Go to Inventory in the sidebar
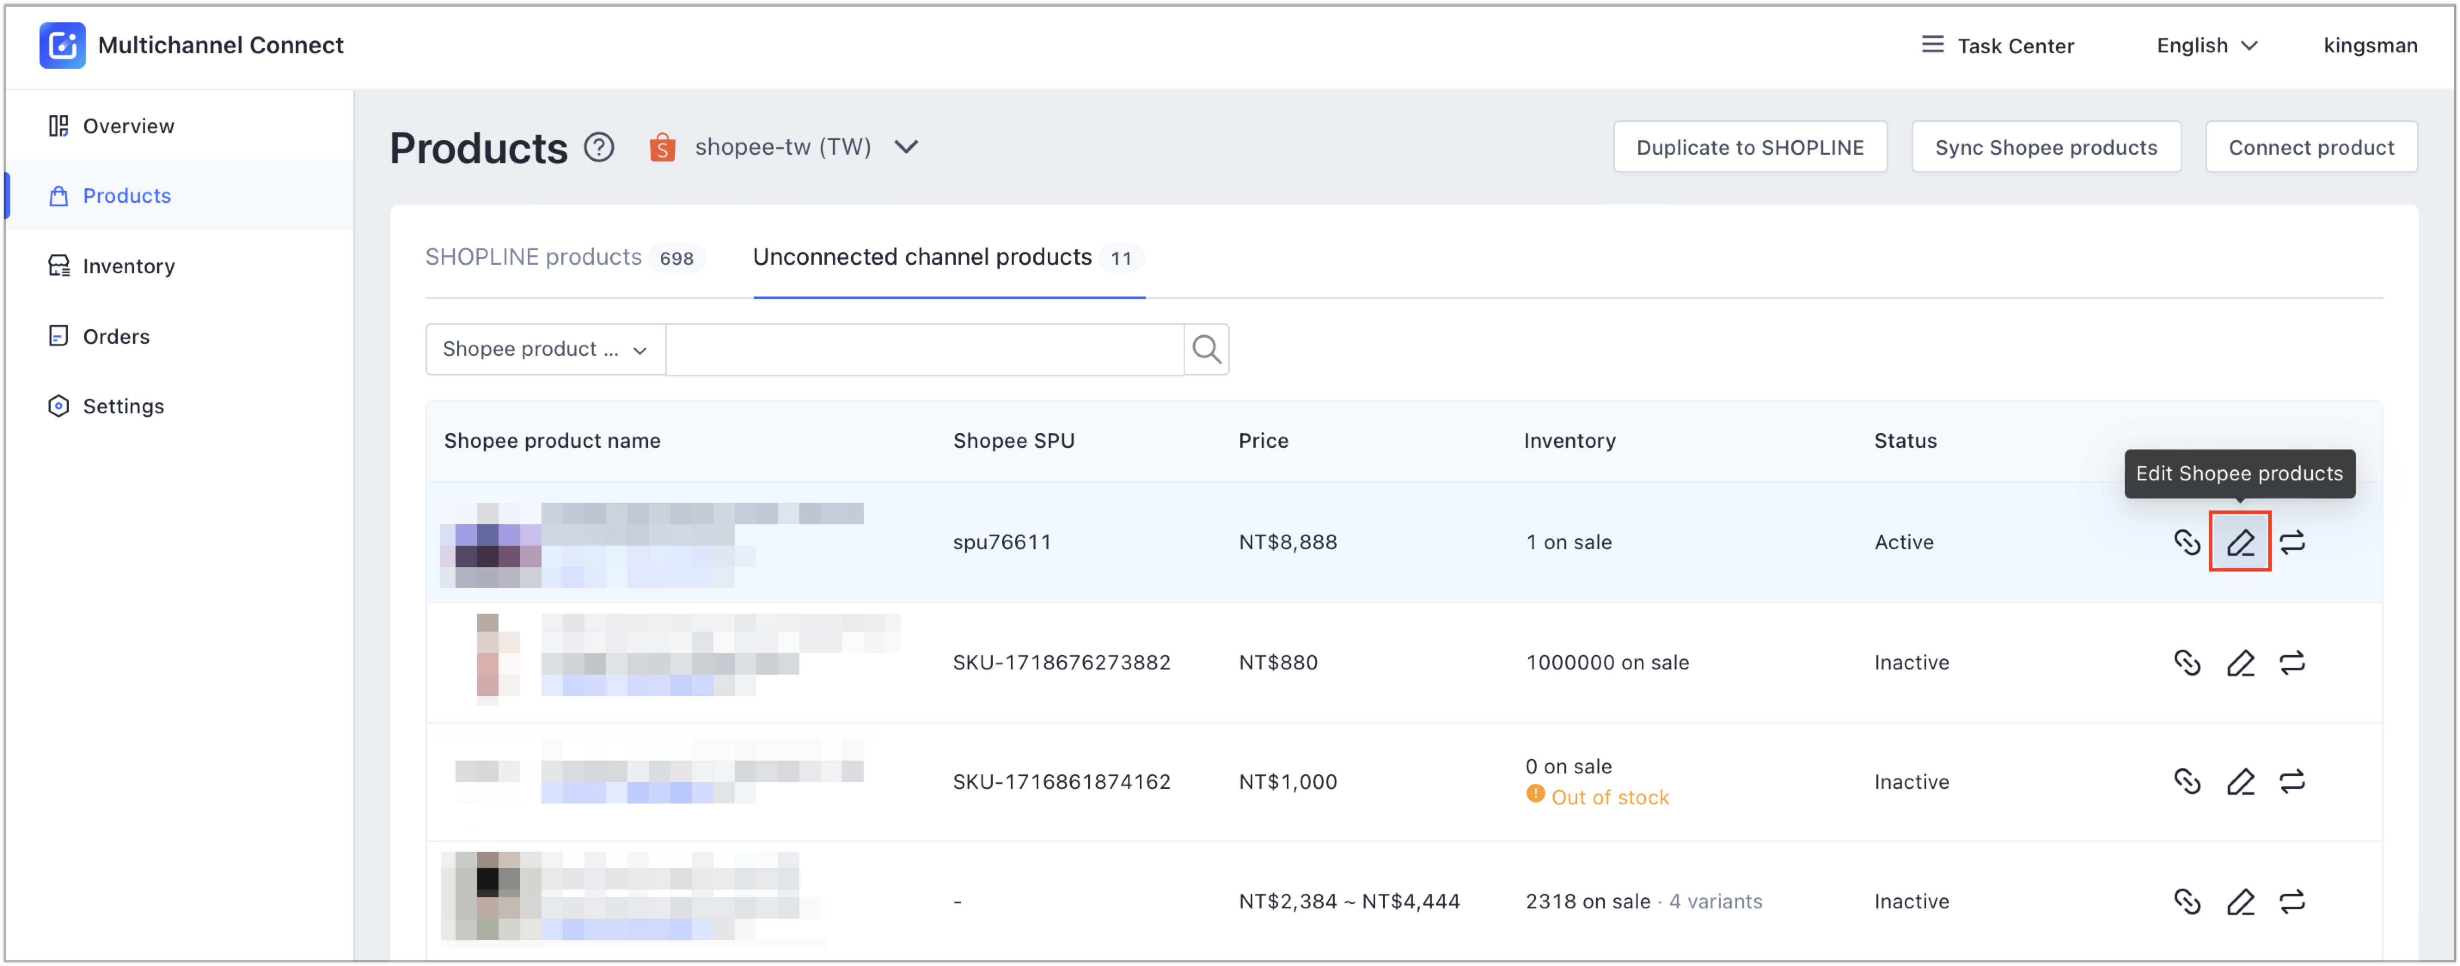The width and height of the screenshot is (2460, 966). pyautogui.click(x=180, y=266)
